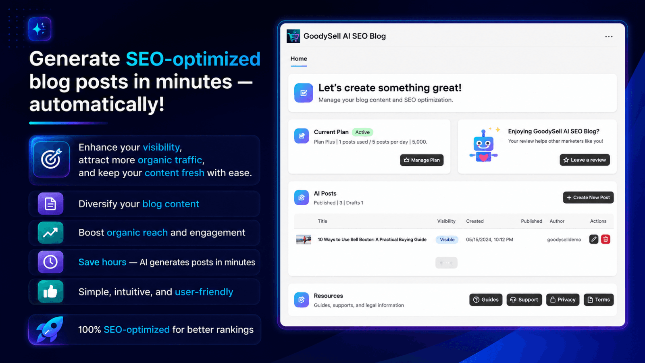Click the Published column header

(531, 221)
